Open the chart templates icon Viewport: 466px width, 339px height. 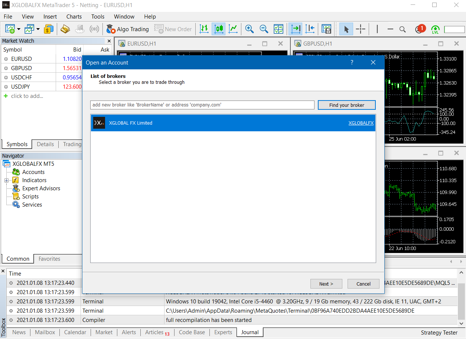(x=326, y=29)
